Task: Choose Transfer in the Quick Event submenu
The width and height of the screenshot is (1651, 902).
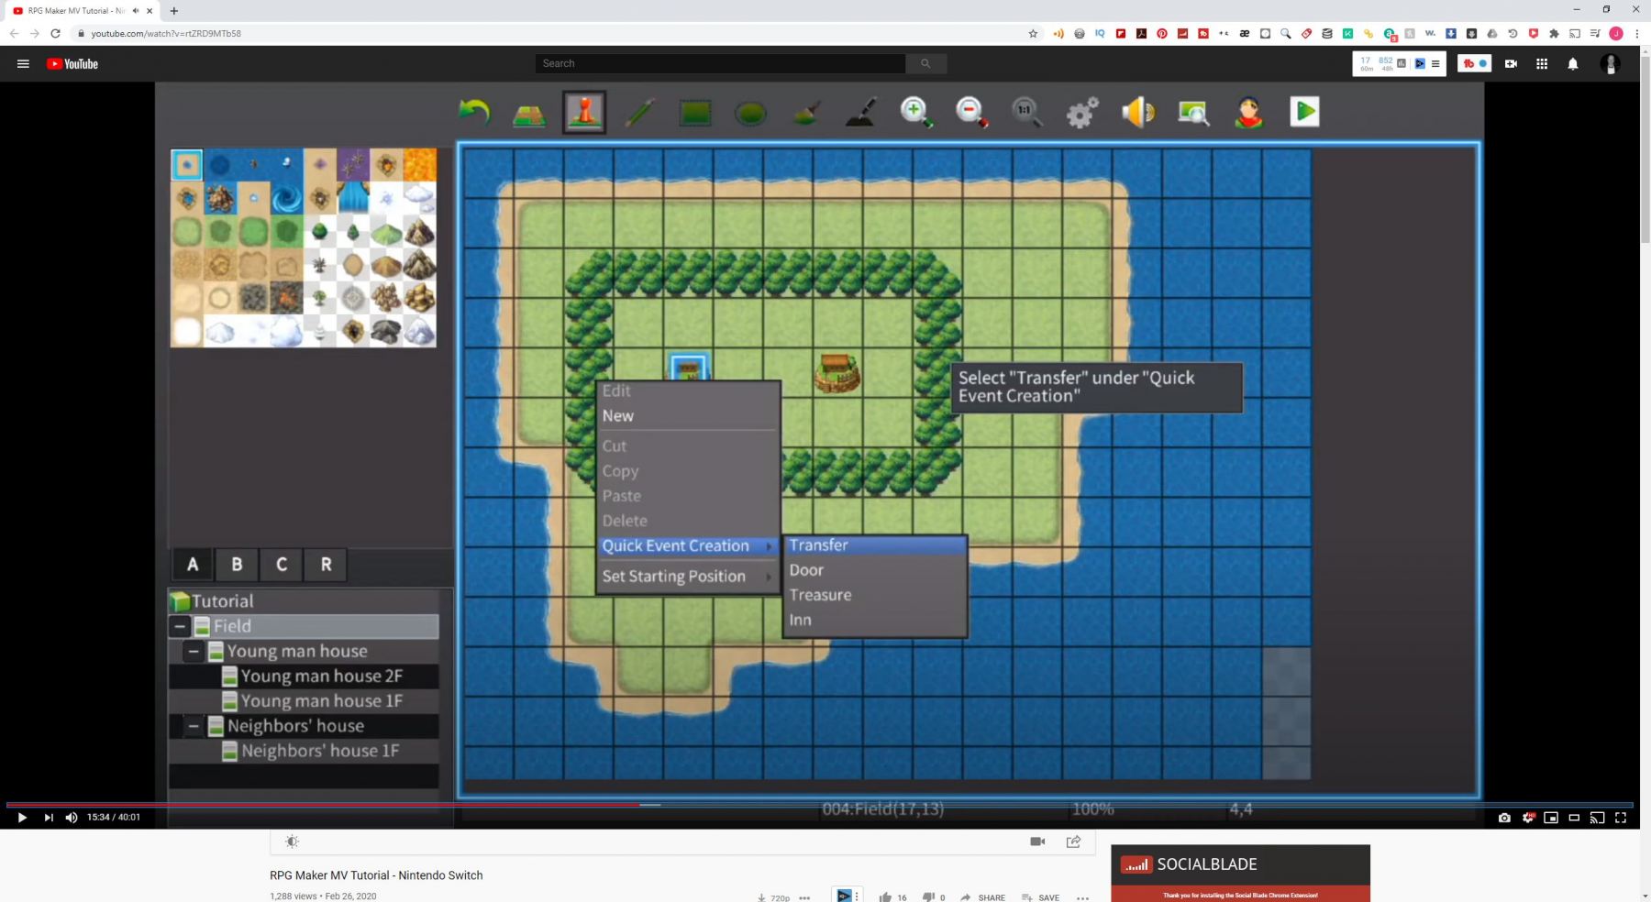Action: (875, 545)
